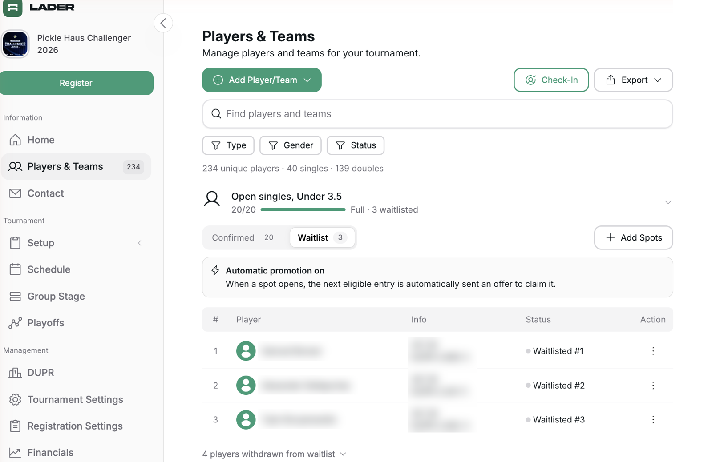712x462 pixels.
Task: Click the Tournament Settings gear icon
Action: 15,399
